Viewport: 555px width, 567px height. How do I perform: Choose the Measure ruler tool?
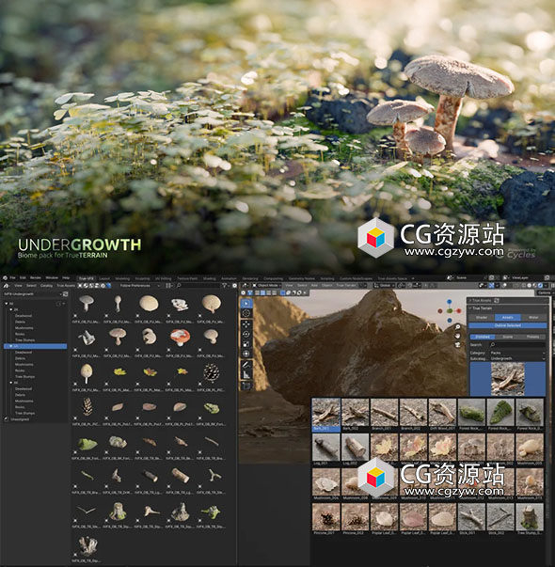click(246, 374)
